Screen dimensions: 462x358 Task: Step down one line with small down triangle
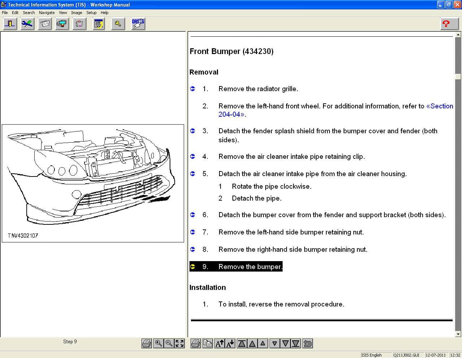pyautogui.click(x=275, y=343)
